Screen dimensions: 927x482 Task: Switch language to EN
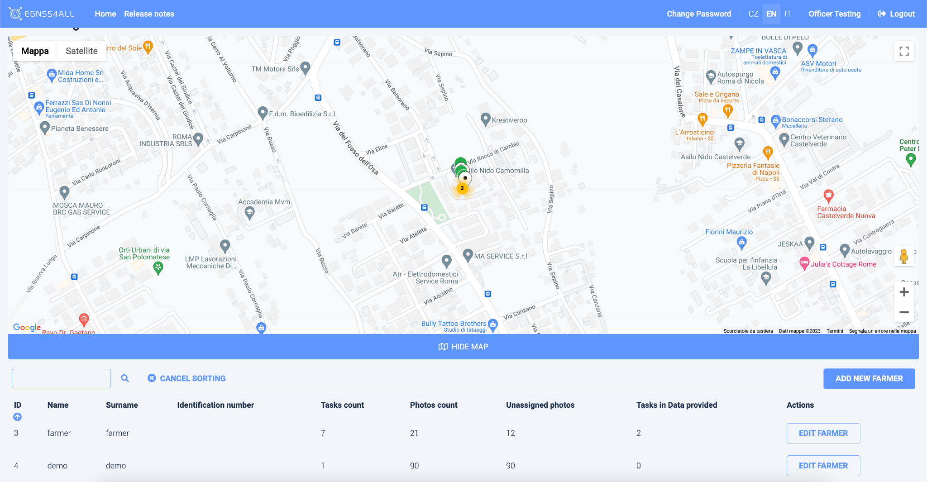(x=771, y=14)
